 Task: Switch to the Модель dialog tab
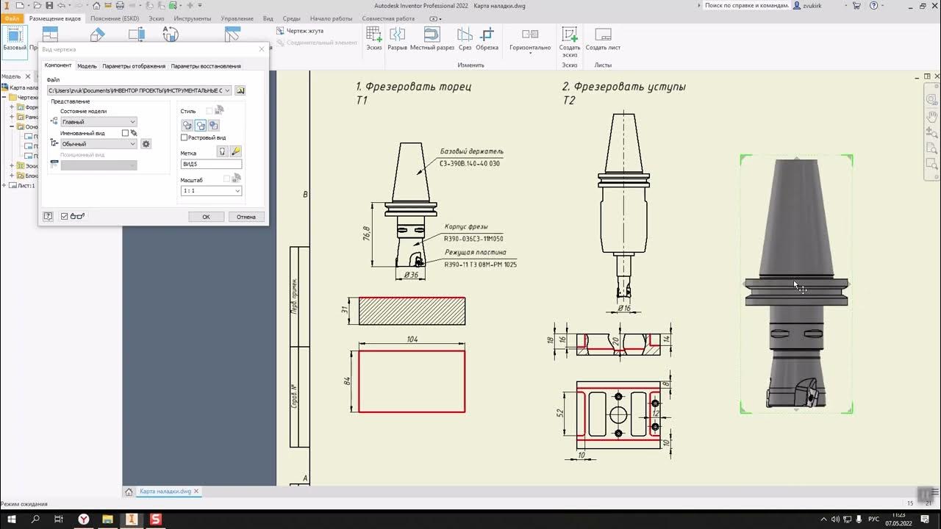pyautogui.click(x=87, y=66)
